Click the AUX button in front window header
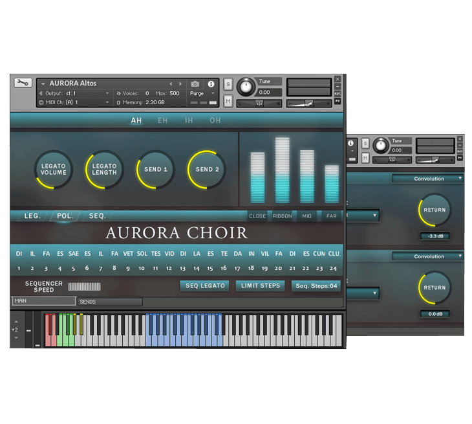Viewport: 472px width, 424px height. [338, 94]
